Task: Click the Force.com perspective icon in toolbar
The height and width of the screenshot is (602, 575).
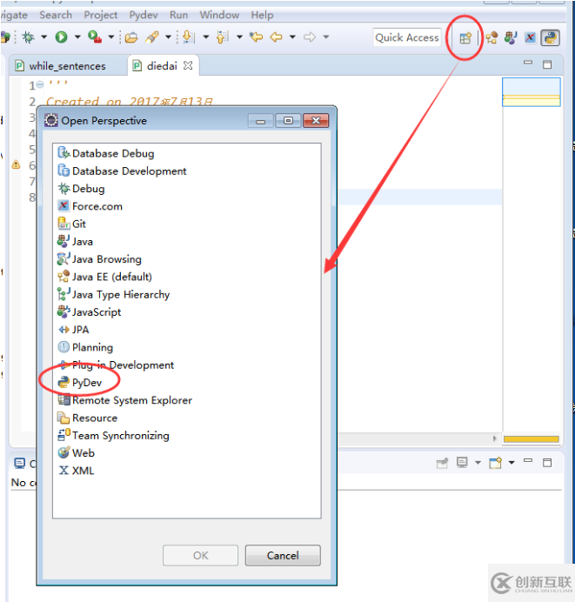Action: coord(530,37)
